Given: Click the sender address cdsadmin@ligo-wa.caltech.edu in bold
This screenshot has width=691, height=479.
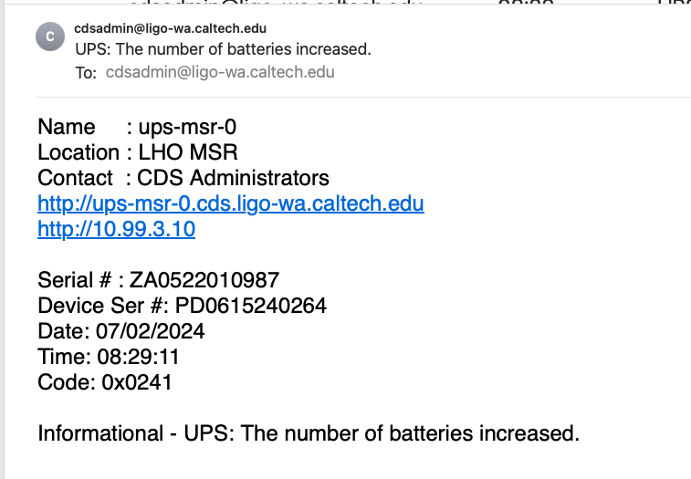Looking at the screenshot, I should coord(170,28).
